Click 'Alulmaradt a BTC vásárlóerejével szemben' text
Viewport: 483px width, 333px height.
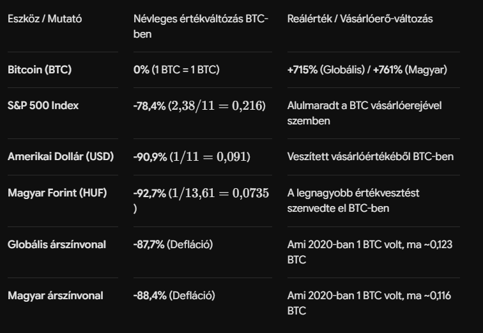click(x=364, y=113)
